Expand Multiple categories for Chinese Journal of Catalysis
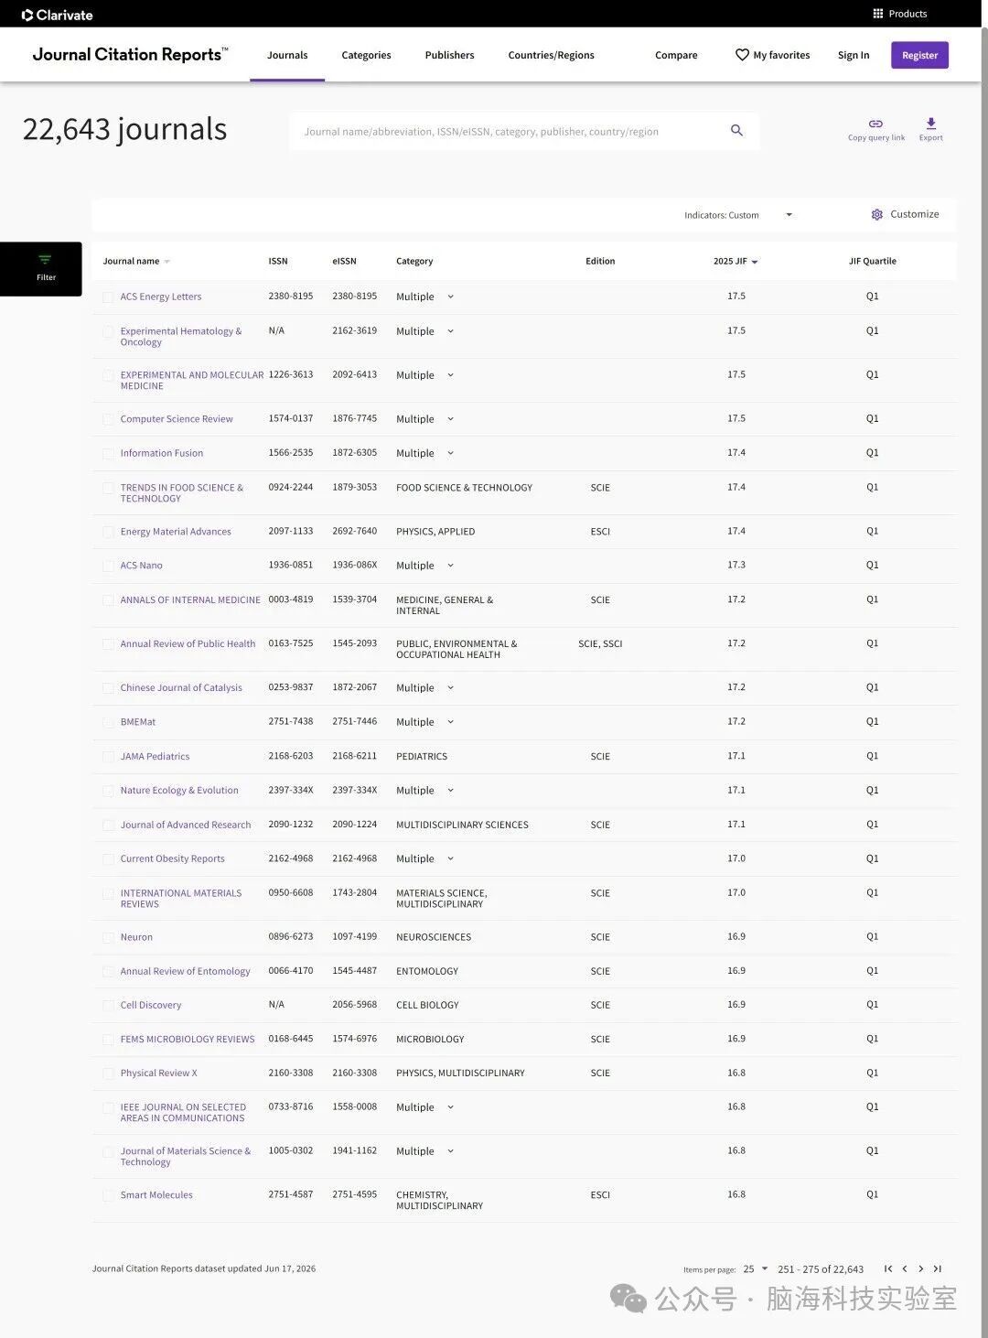The image size is (988, 1338). click(x=450, y=687)
